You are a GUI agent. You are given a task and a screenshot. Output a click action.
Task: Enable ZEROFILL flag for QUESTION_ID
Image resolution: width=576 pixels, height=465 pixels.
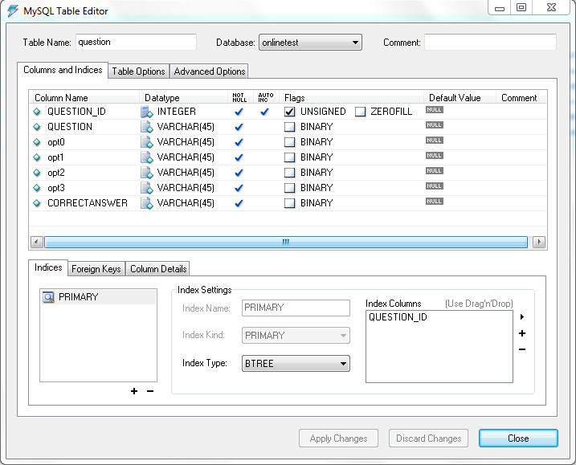click(361, 112)
